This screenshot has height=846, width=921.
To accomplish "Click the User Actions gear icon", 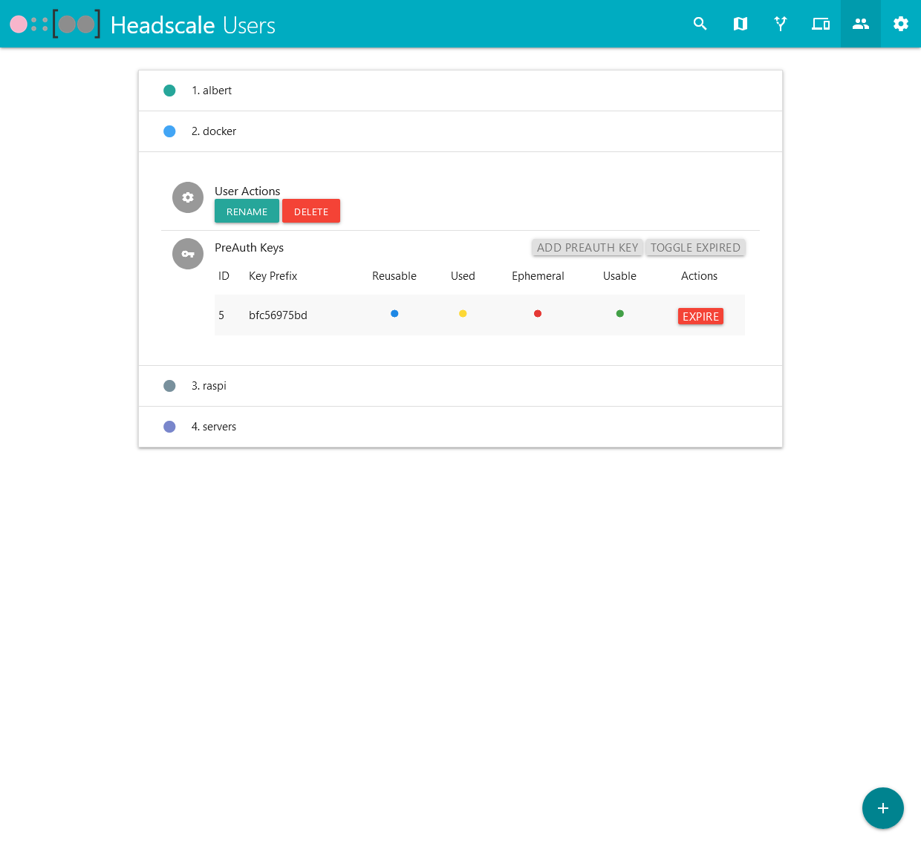I will click(x=188, y=197).
